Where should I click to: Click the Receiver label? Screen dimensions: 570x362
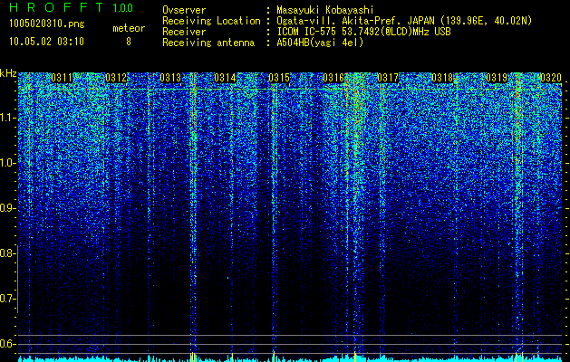[x=184, y=32]
